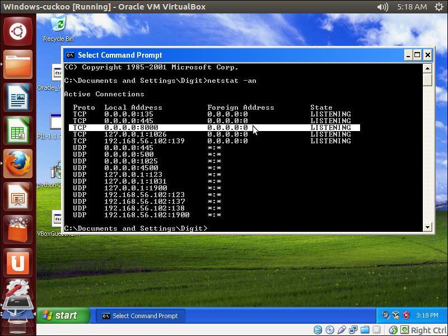Click the 0.0.0.0:4500 UDP entry
The image size is (448, 336).
tap(131, 167)
